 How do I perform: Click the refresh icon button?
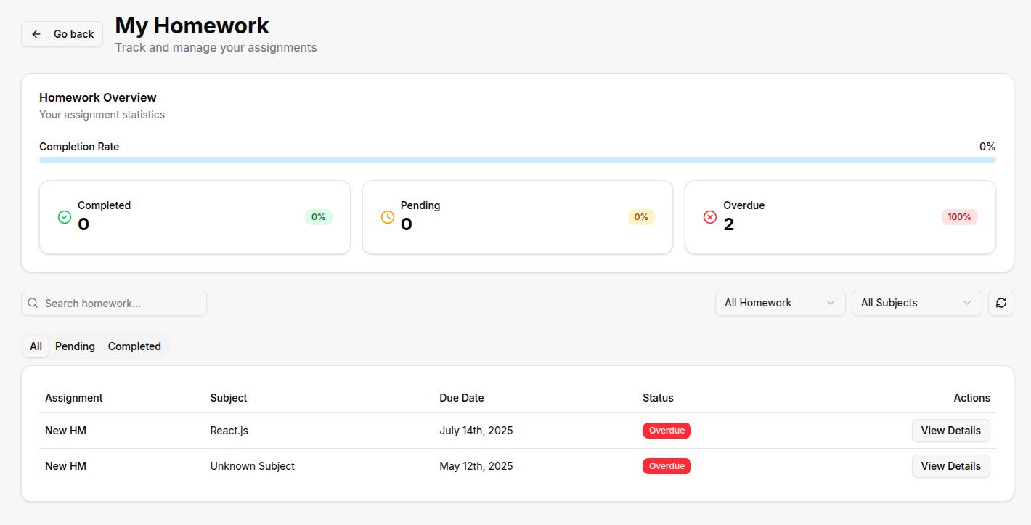[x=1001, y=303]
